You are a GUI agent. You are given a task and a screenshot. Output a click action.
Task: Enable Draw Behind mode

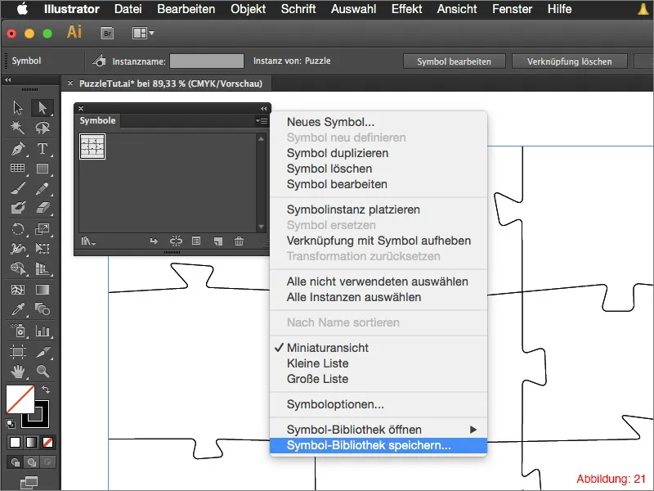31,462
